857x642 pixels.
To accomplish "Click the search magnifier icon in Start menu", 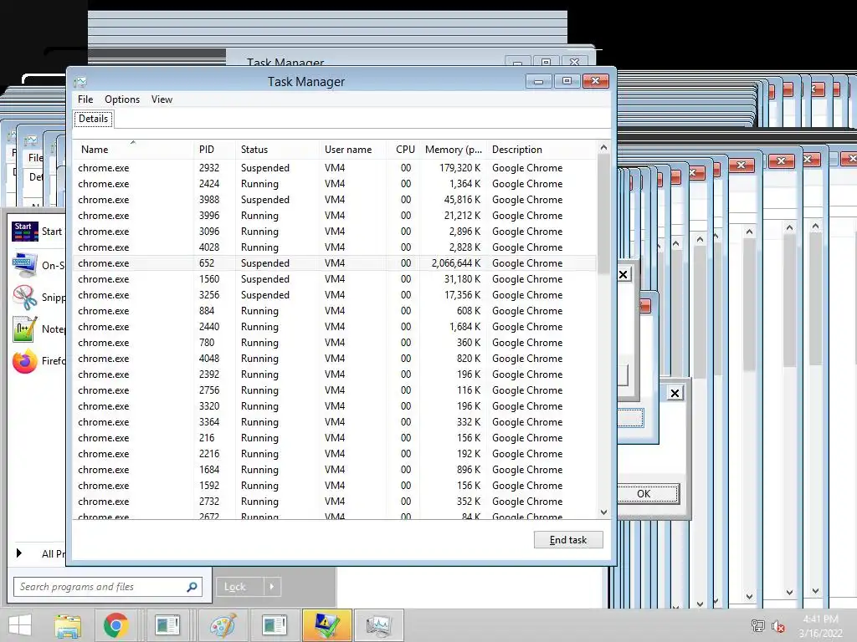I will coord(192,587).
